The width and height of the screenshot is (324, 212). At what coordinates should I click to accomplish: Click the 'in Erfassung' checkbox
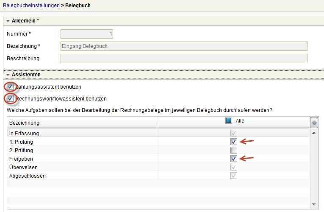pyautogui.click(x=234, y=133)
